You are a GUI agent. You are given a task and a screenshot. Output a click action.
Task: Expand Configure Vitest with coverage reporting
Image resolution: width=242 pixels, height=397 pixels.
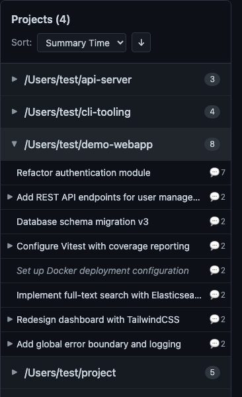click(10, 246)
